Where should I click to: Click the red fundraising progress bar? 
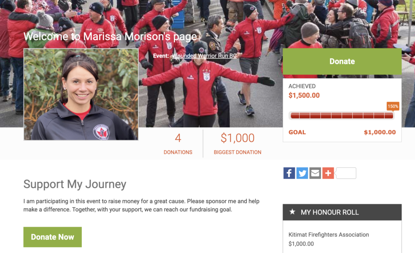[342, 115]
